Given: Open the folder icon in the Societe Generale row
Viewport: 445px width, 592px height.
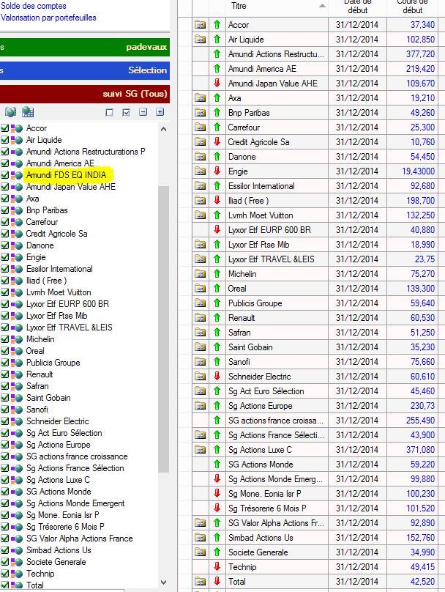Looking at the screenshot, I should [x=200, y=552].
